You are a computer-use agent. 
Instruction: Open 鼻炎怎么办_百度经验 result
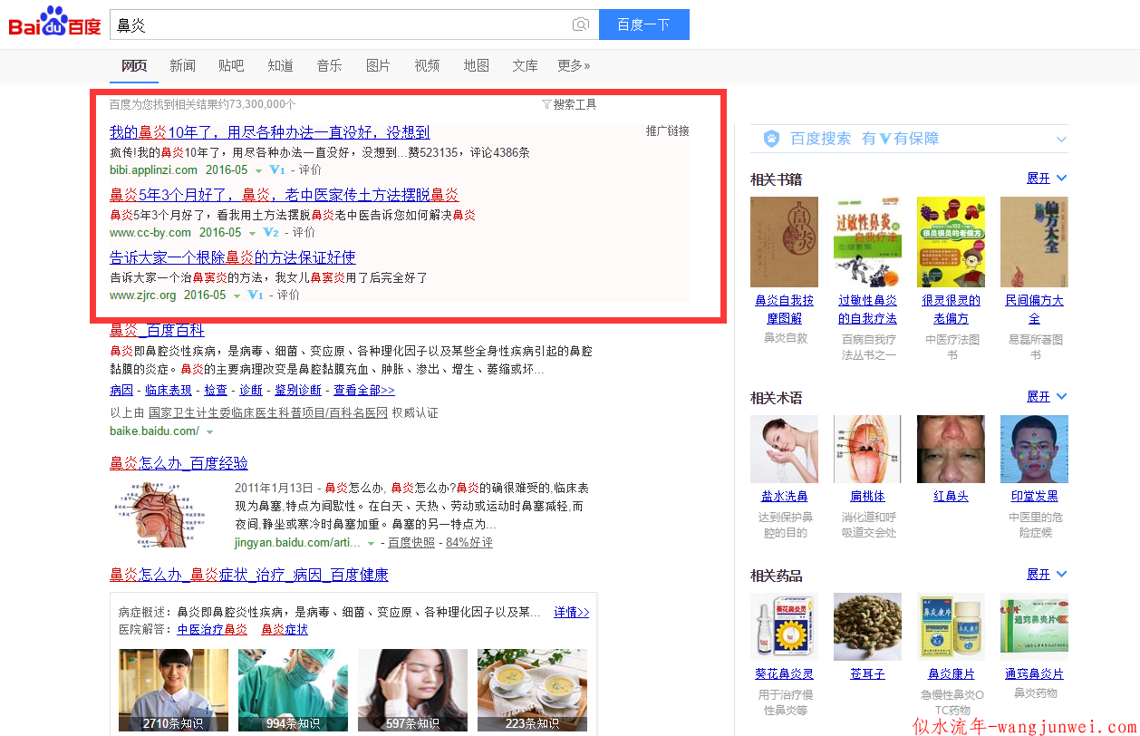pyautogui.click(x=179, y=463)
